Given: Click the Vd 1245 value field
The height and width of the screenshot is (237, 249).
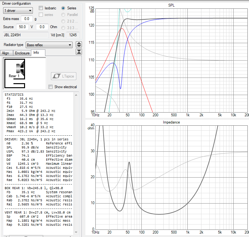Looking at the screenshot, I should 73,35.
